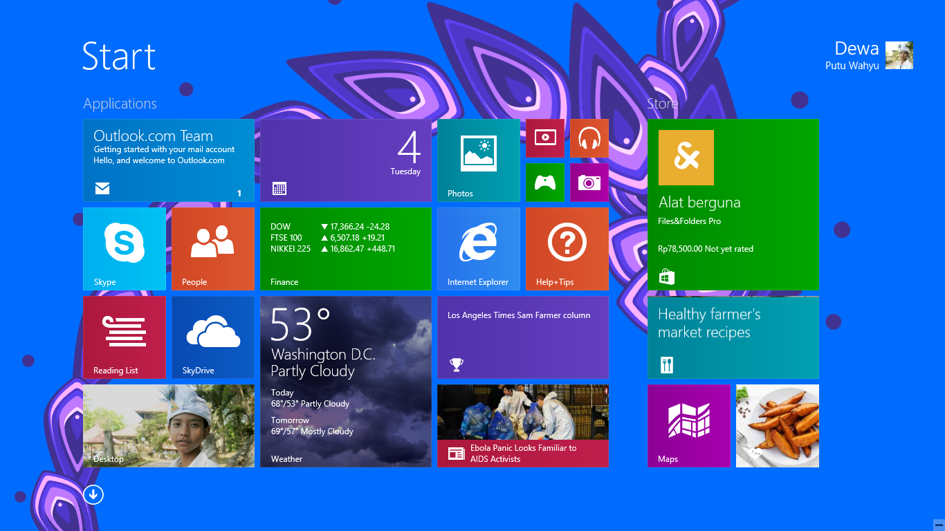945x531 pixels.
Task: Open the Ebola Panic news story tile
Action: [523, 426]
